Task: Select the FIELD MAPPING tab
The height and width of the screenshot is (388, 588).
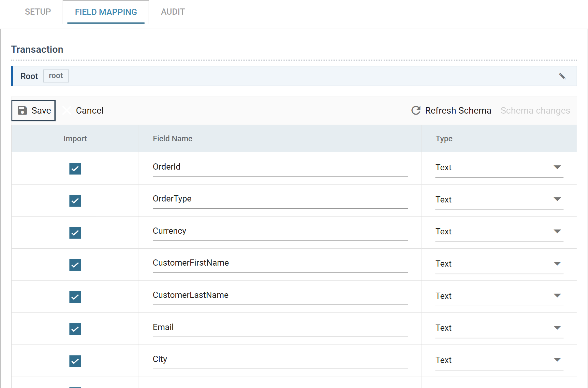Action: pos(106,12)
